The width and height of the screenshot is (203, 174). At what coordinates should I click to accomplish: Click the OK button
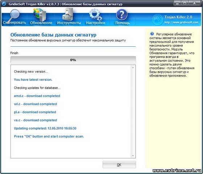(x=119, y=165)
